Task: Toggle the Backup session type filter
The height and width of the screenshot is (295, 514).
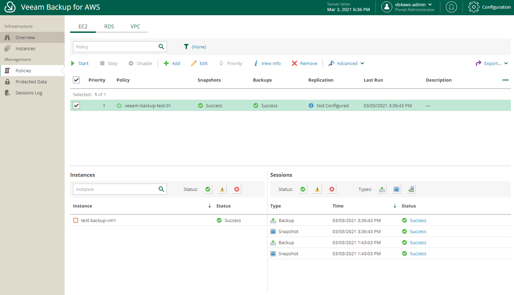Action: click(x=382, y=189)
